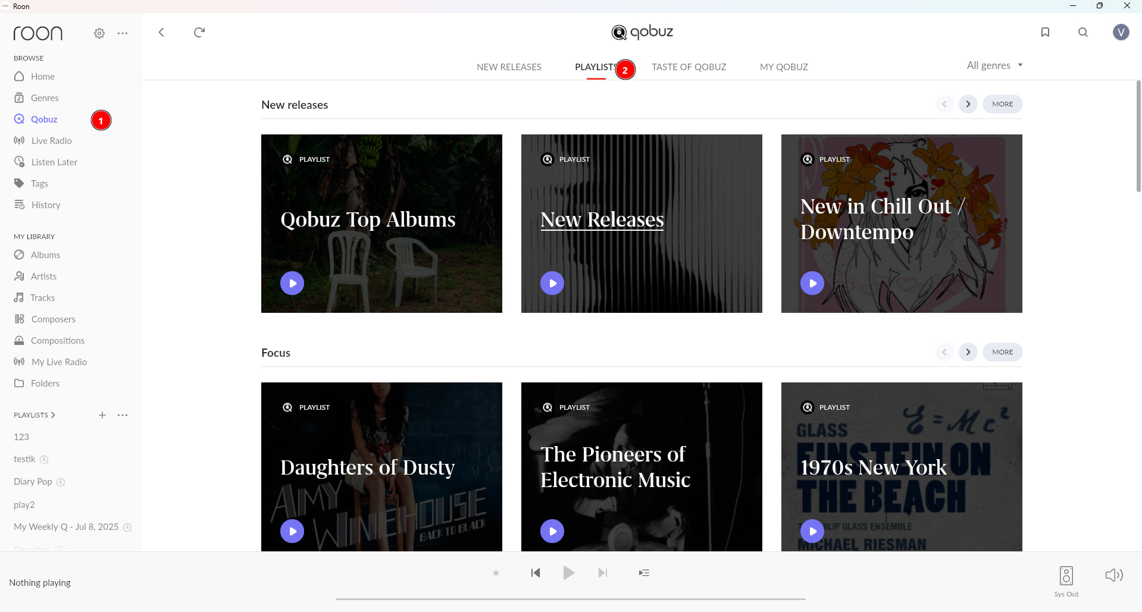This screenshot has height=612, width=1142.
Task: Open the All genres dropdown
Action: pos(994,65)
